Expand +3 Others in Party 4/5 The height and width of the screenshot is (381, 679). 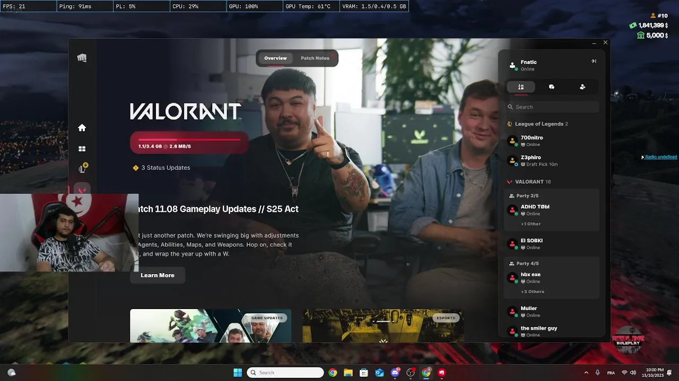[x=533, y=292]
